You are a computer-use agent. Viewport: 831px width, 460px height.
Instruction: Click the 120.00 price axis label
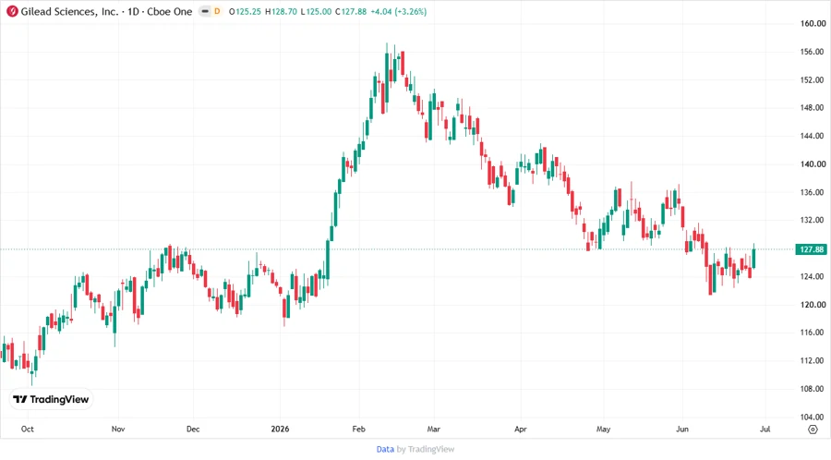(x=813, y=304)
